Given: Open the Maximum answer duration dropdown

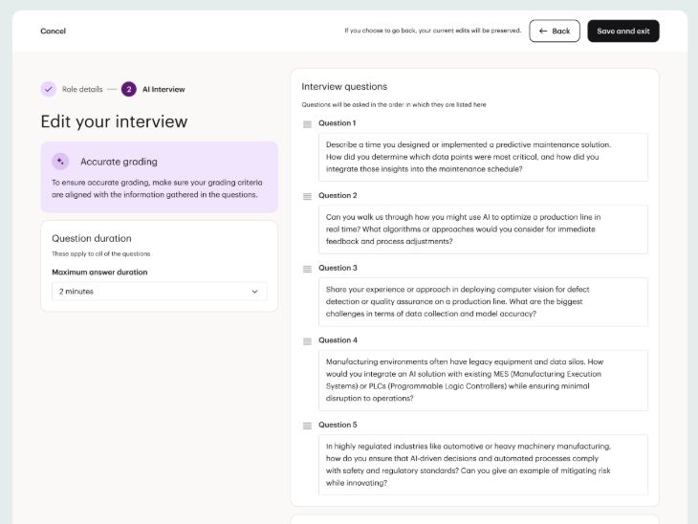Looking at the screenshot, I should point(159,291).
